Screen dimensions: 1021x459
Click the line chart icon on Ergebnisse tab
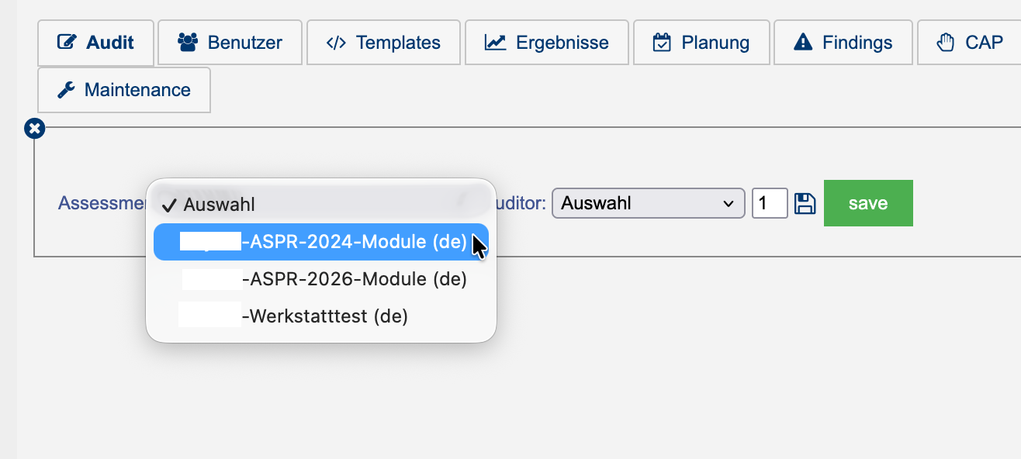[495, 43]
